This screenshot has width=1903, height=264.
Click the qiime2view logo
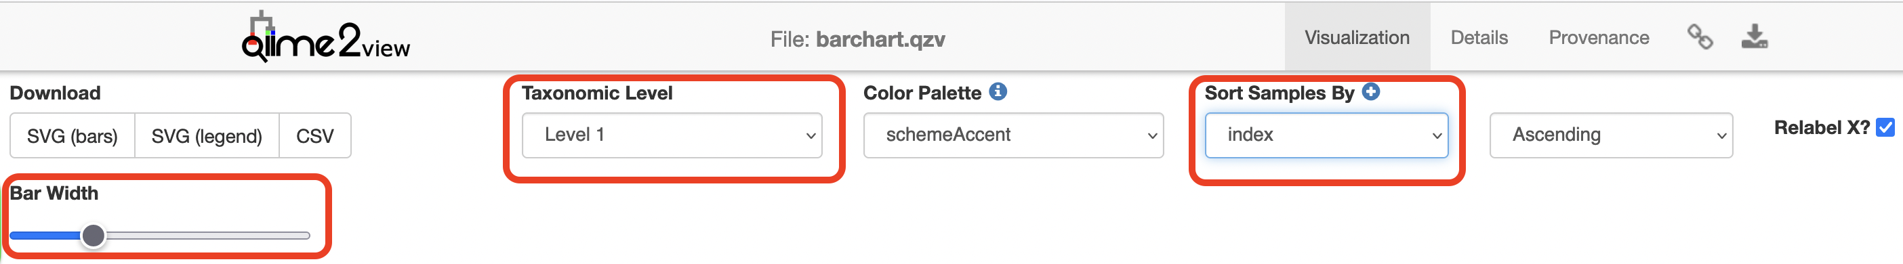pos(326,38)
